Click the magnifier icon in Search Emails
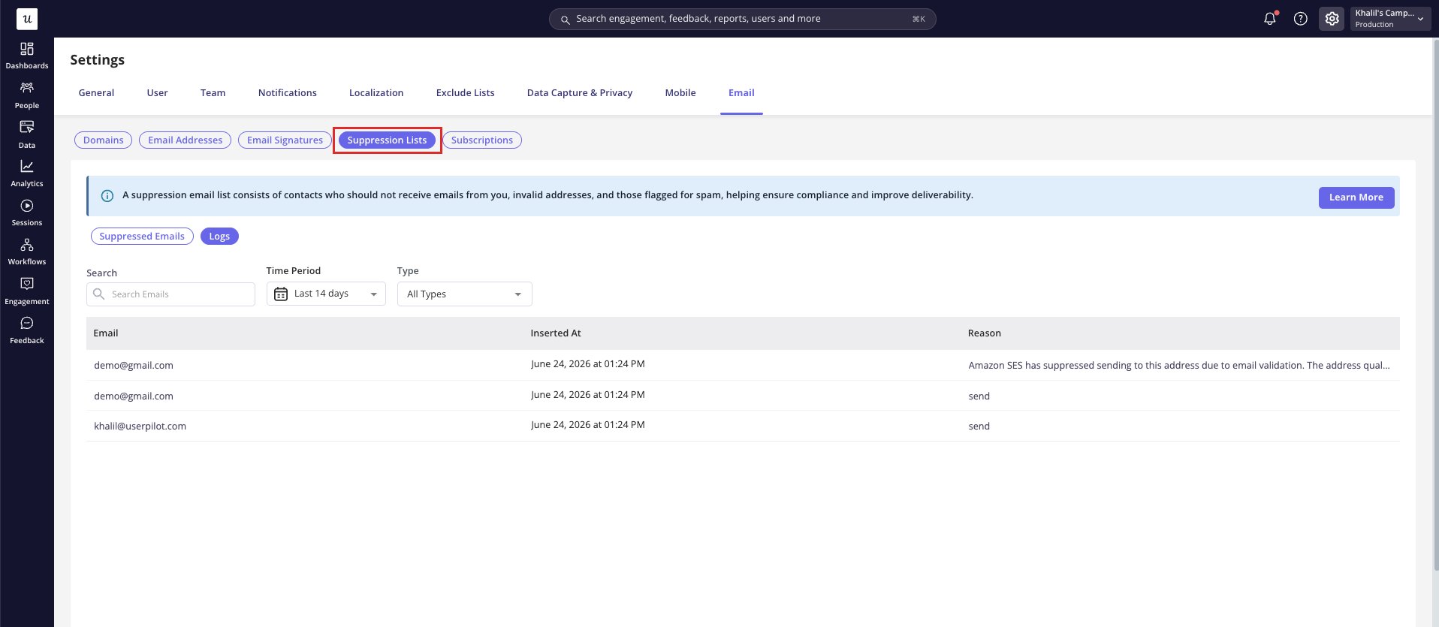The image size is (1439, 627). pyautogui.click(x=98, y=294)
